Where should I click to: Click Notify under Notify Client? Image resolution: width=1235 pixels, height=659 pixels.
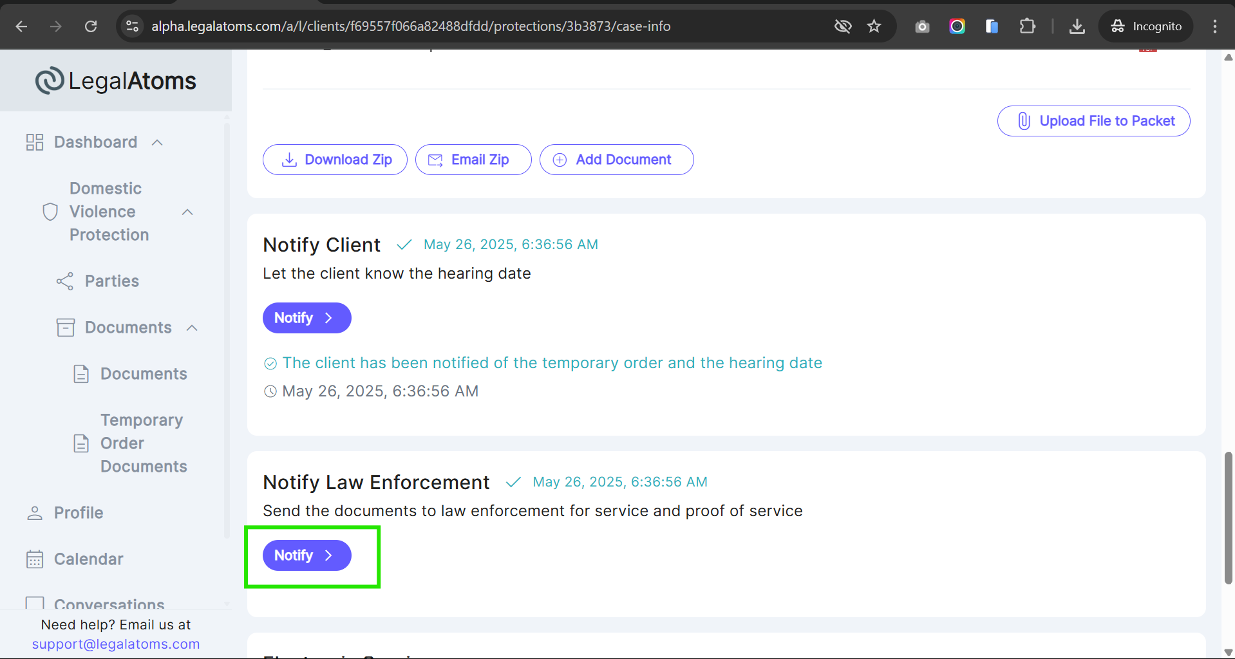tap(306, 318)
